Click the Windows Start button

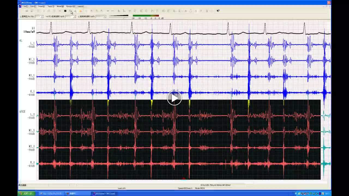(26, 194)
